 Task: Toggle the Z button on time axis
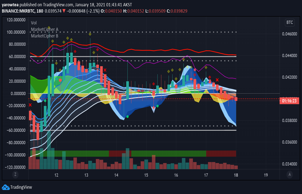(x=15, y=174)
